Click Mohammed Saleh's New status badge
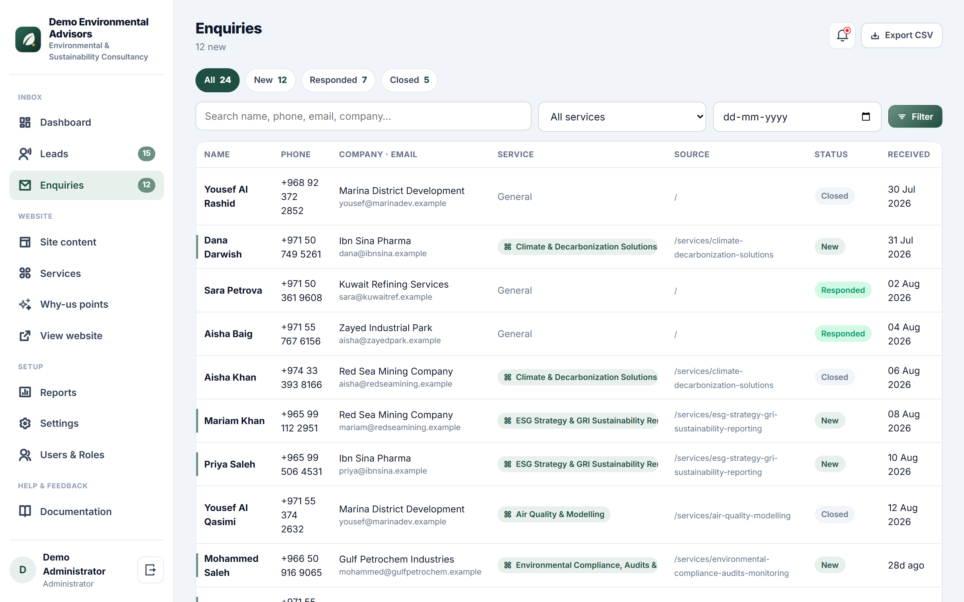Image resolution: width=964 pixels, height=602 pixels. click(x=829, y=565)
